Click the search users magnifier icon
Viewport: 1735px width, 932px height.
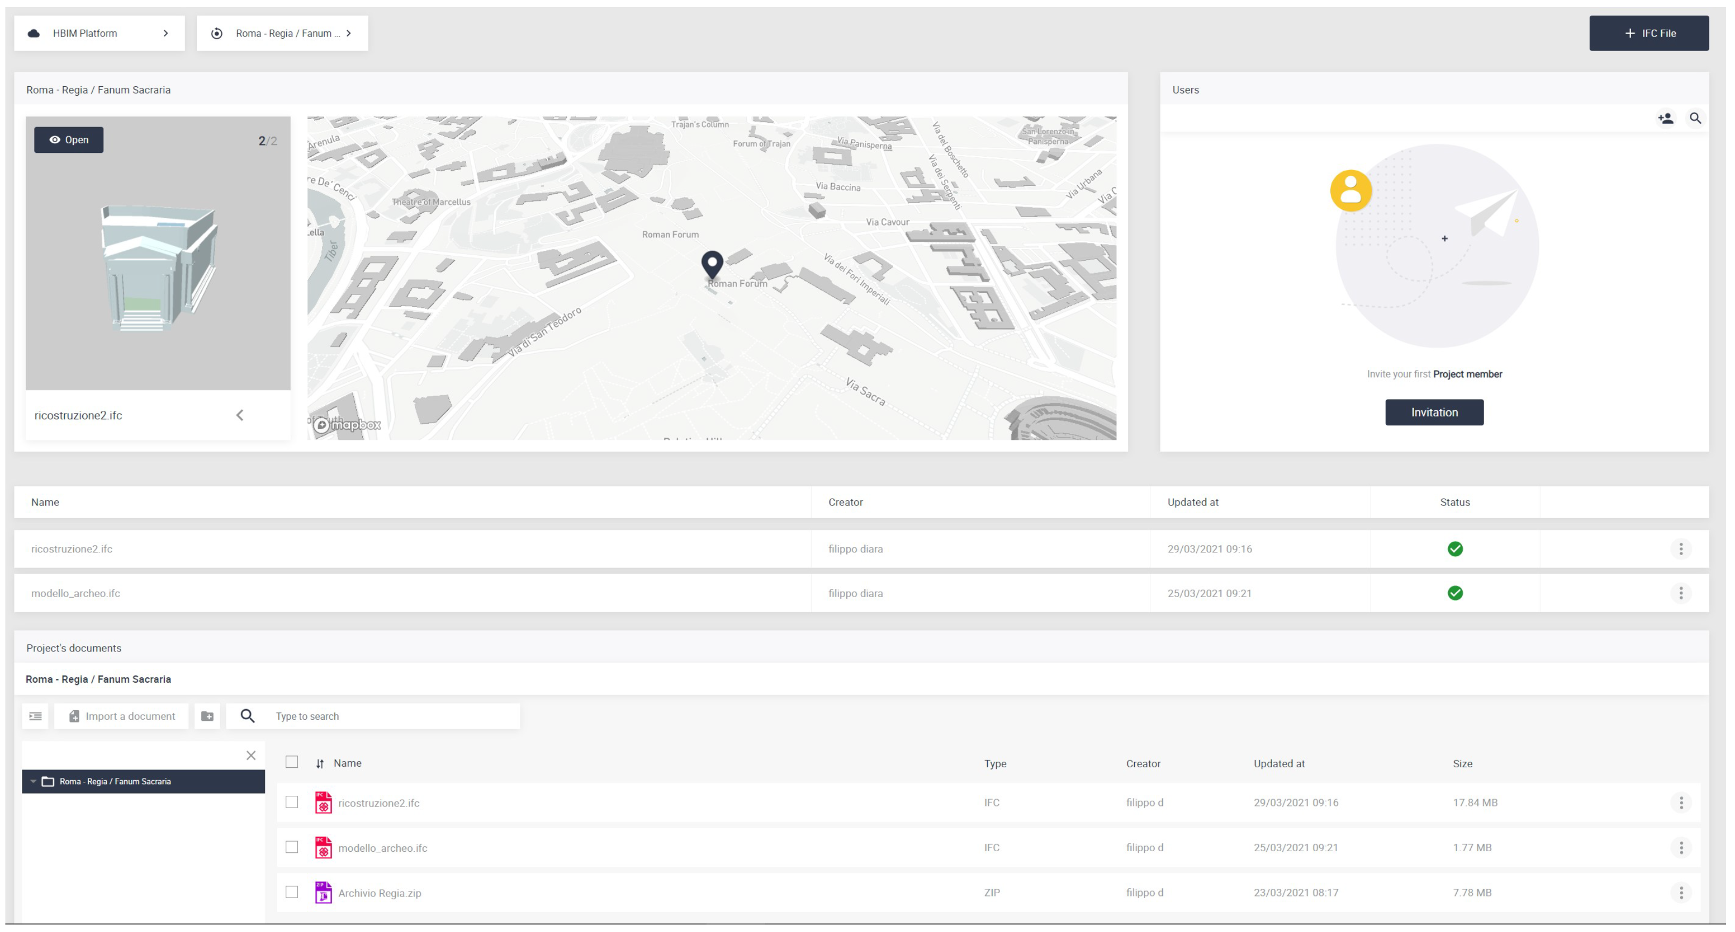(x=1695, y=118)
